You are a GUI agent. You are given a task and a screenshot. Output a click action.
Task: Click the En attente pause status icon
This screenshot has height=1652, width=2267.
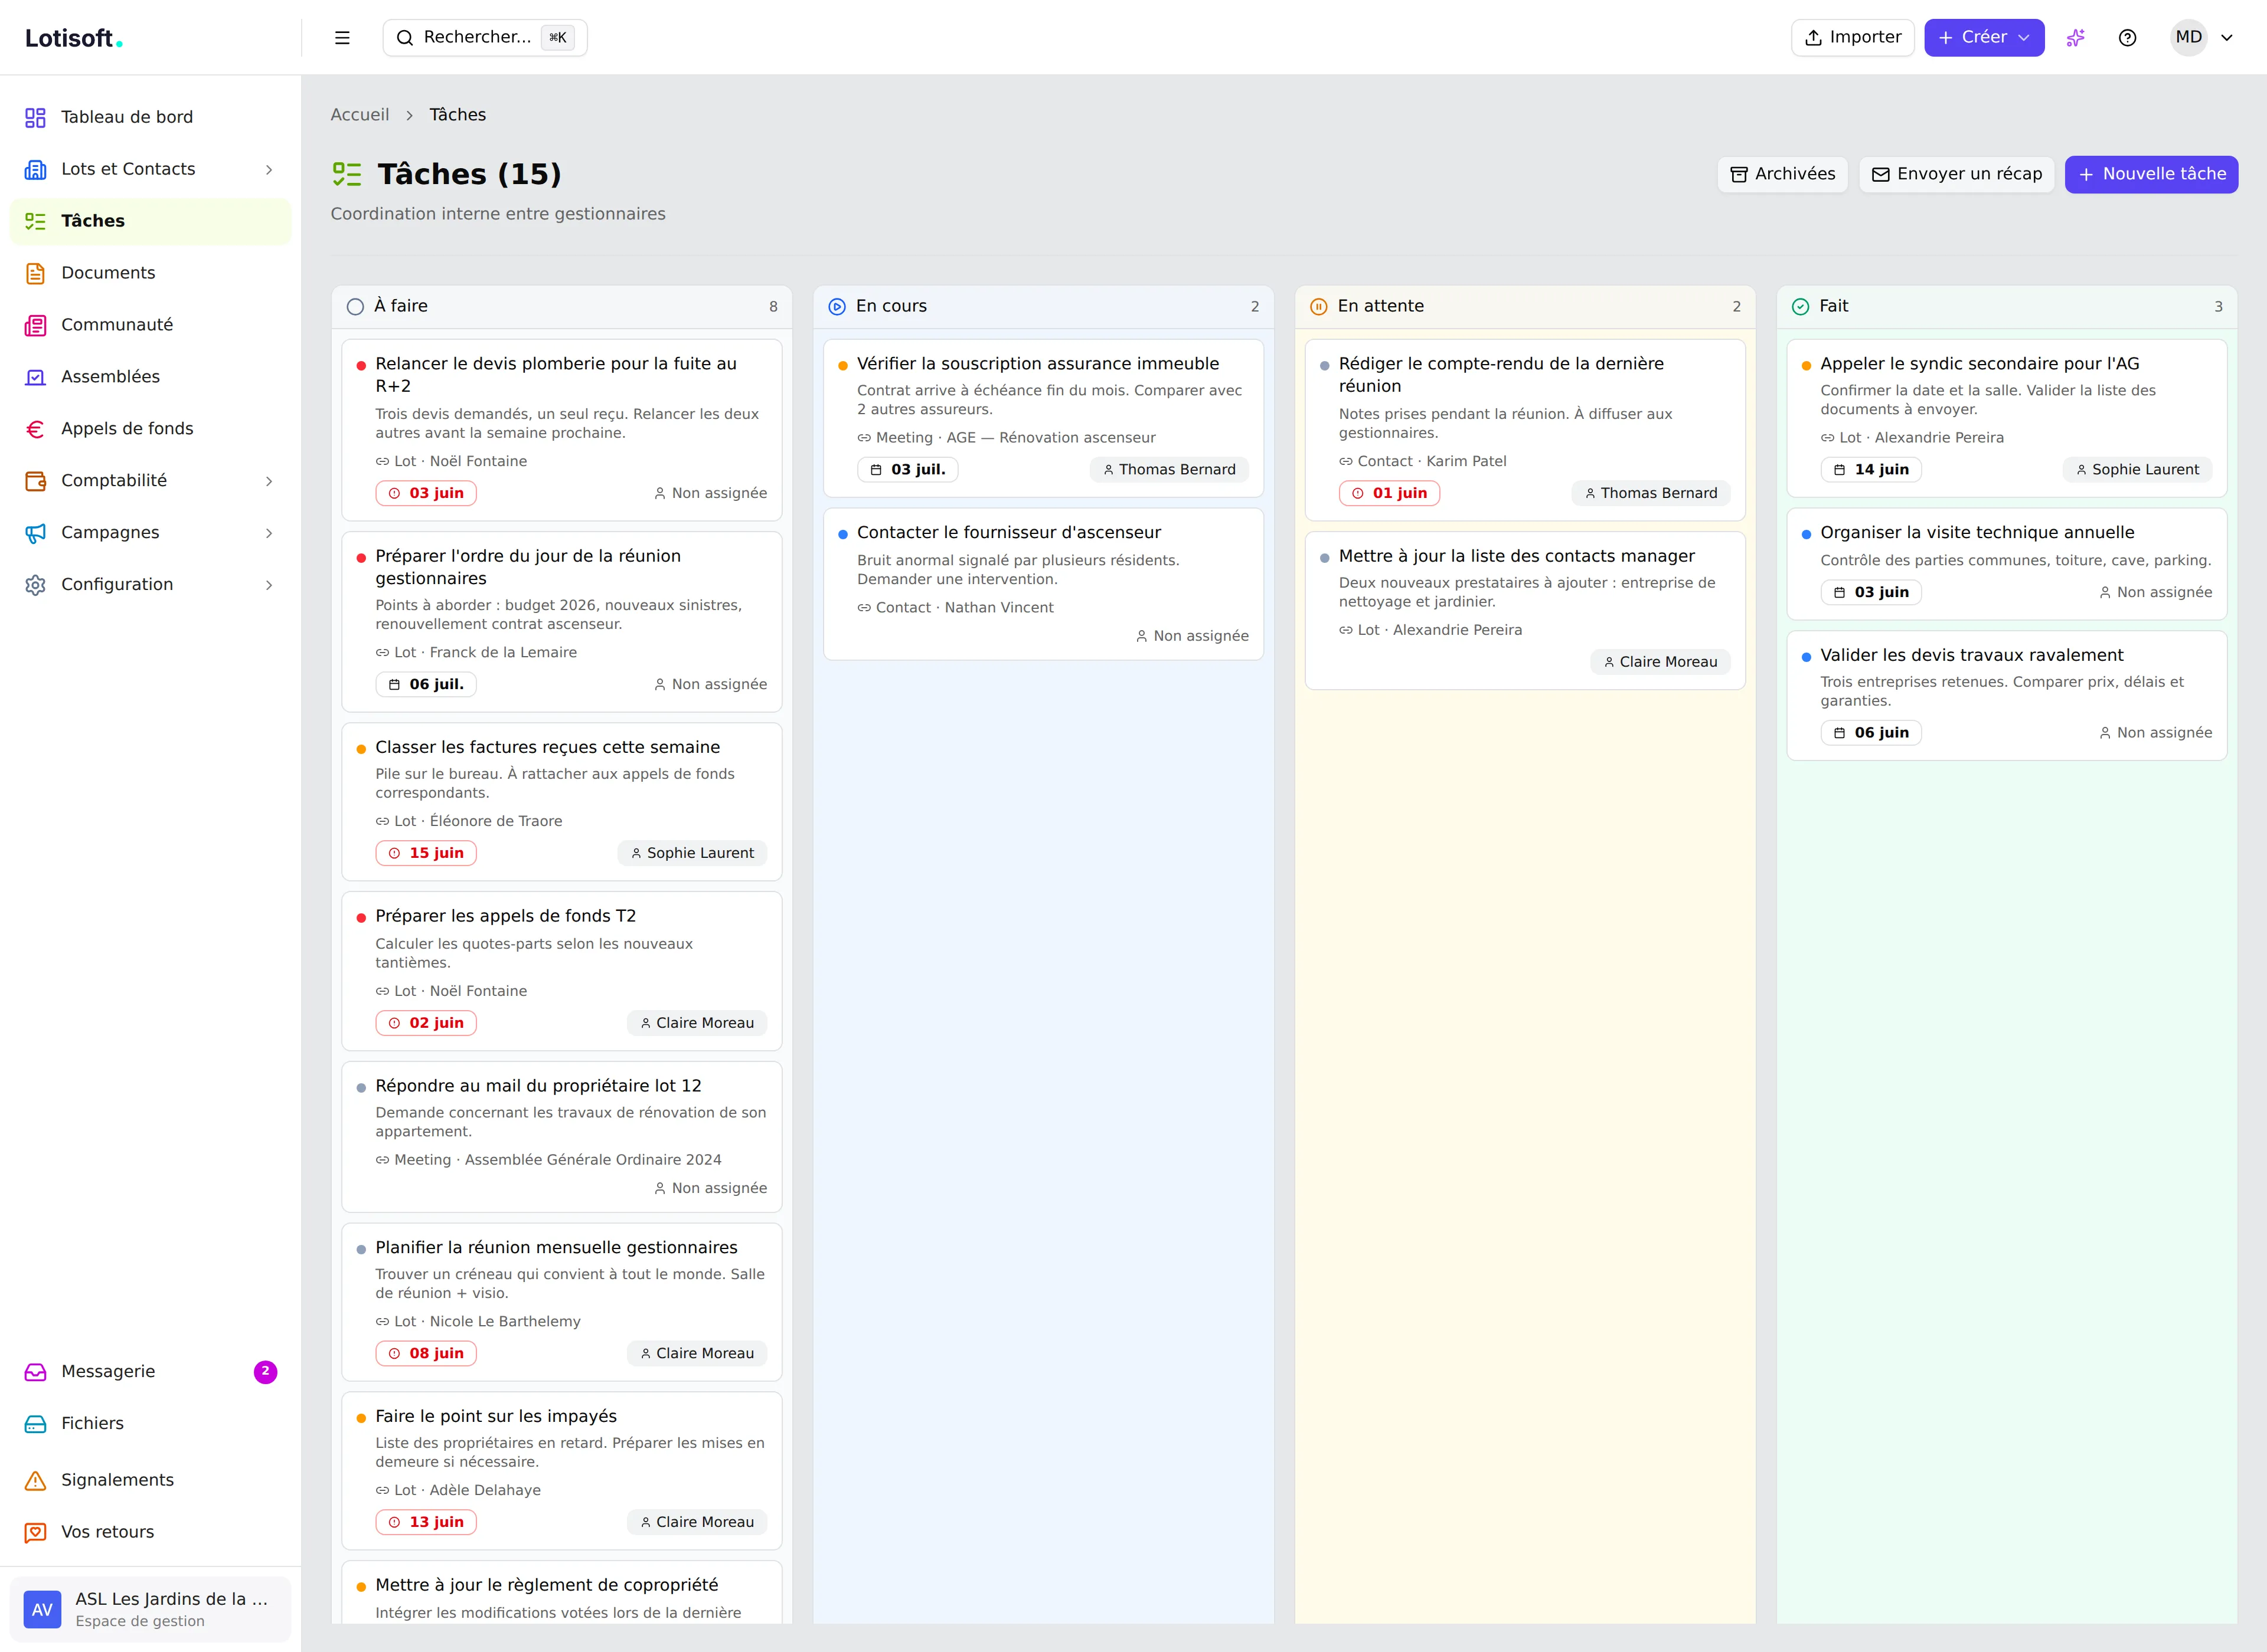[x=1319, y=307]
